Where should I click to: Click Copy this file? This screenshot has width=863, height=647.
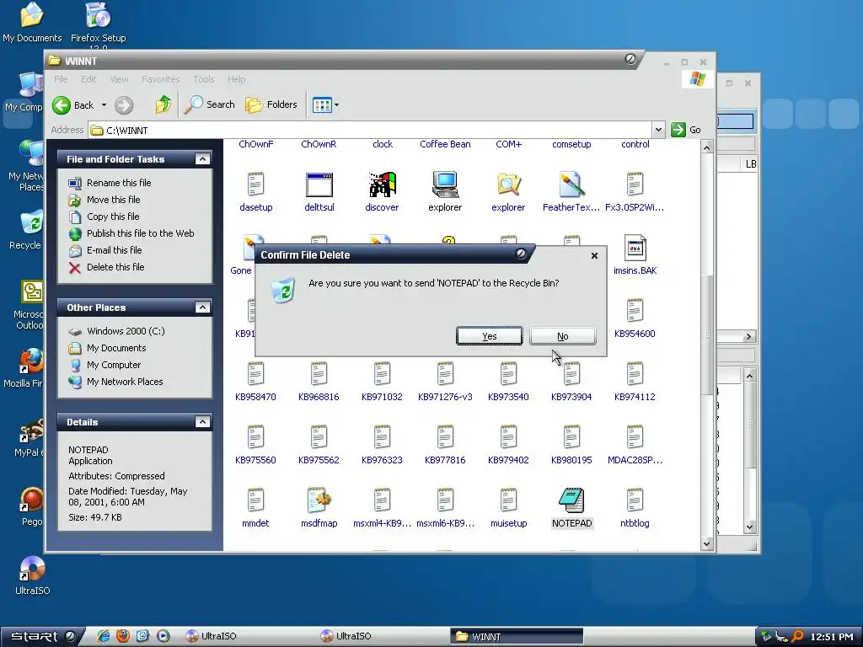[x=104, y=217]
